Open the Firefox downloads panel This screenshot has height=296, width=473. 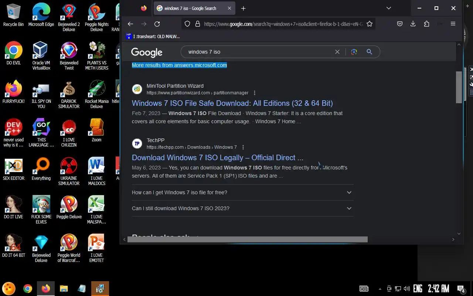[x=413, y=24]
